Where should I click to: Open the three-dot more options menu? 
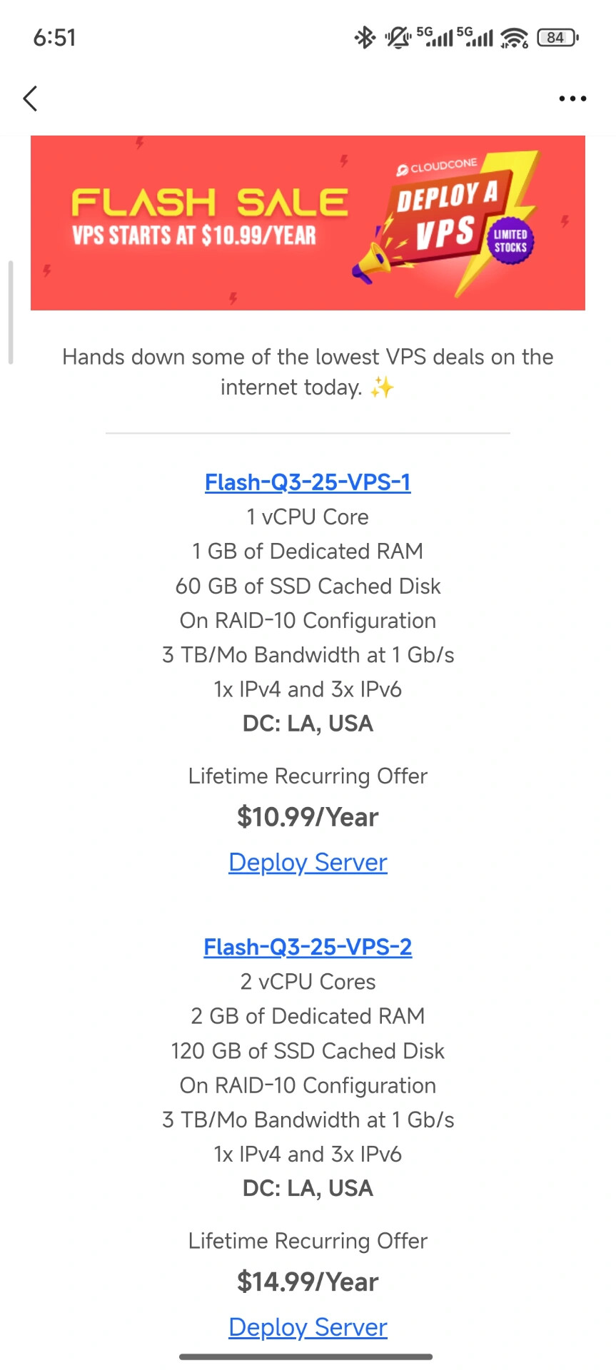pyautogui.click(x=572, y=98)
